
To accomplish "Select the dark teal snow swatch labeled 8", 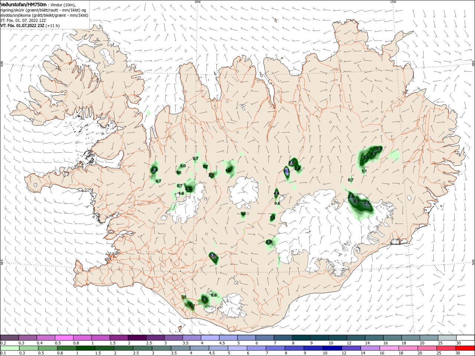I will 301,338.
